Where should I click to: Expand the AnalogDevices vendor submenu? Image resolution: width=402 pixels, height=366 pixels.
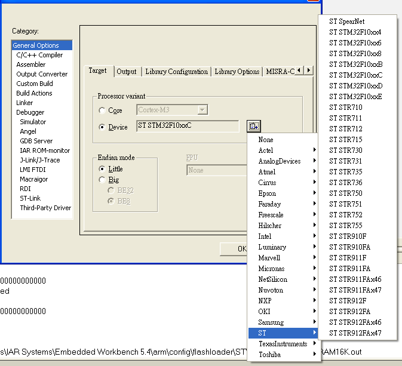pos(283,161)
